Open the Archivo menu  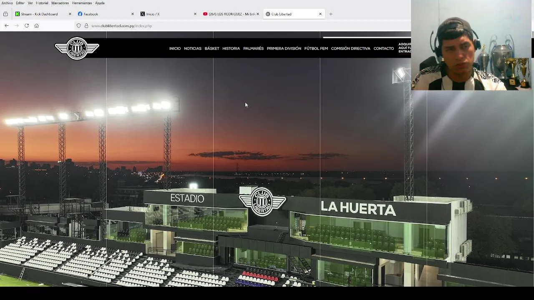pos(7,3)
